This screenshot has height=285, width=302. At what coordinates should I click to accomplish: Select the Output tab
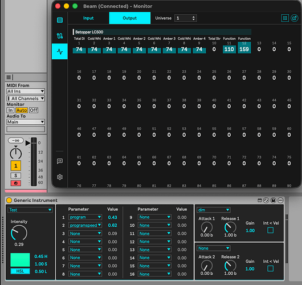coord(129,18)
